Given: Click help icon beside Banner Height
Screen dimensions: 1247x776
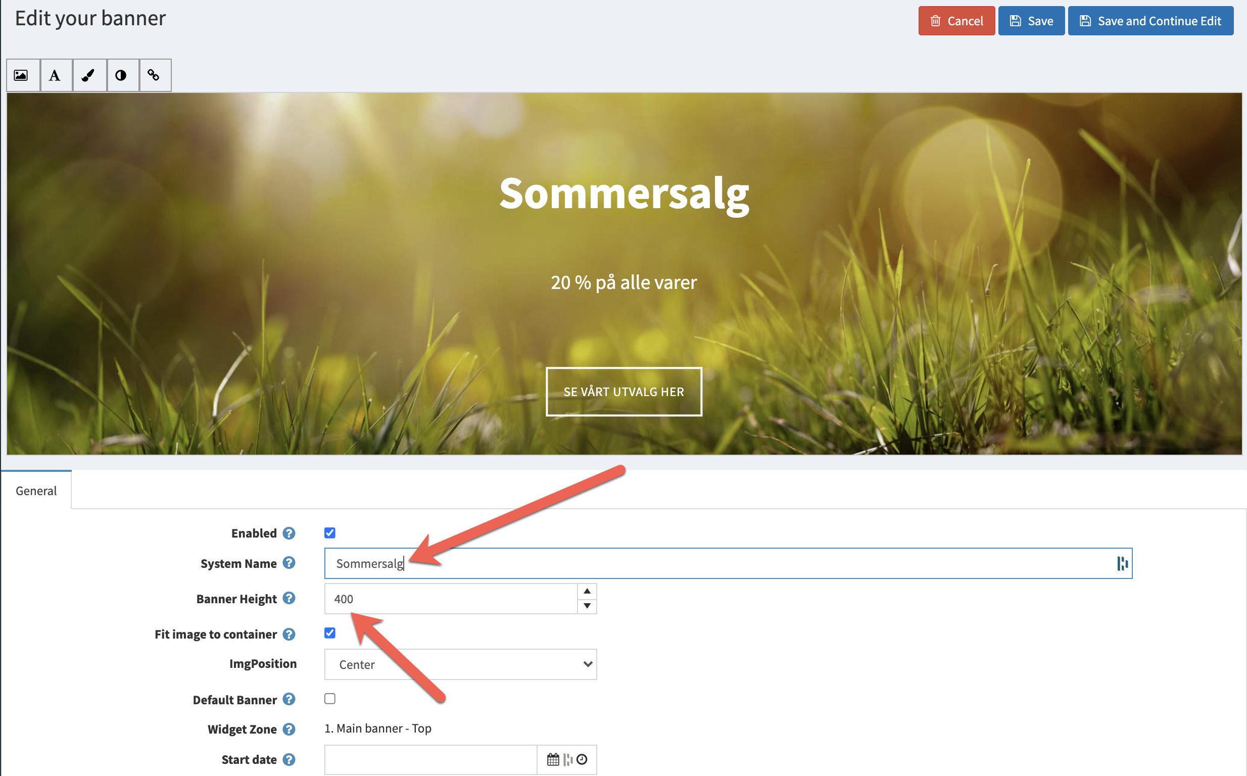Looking at the screenshot, I should 289,599.
